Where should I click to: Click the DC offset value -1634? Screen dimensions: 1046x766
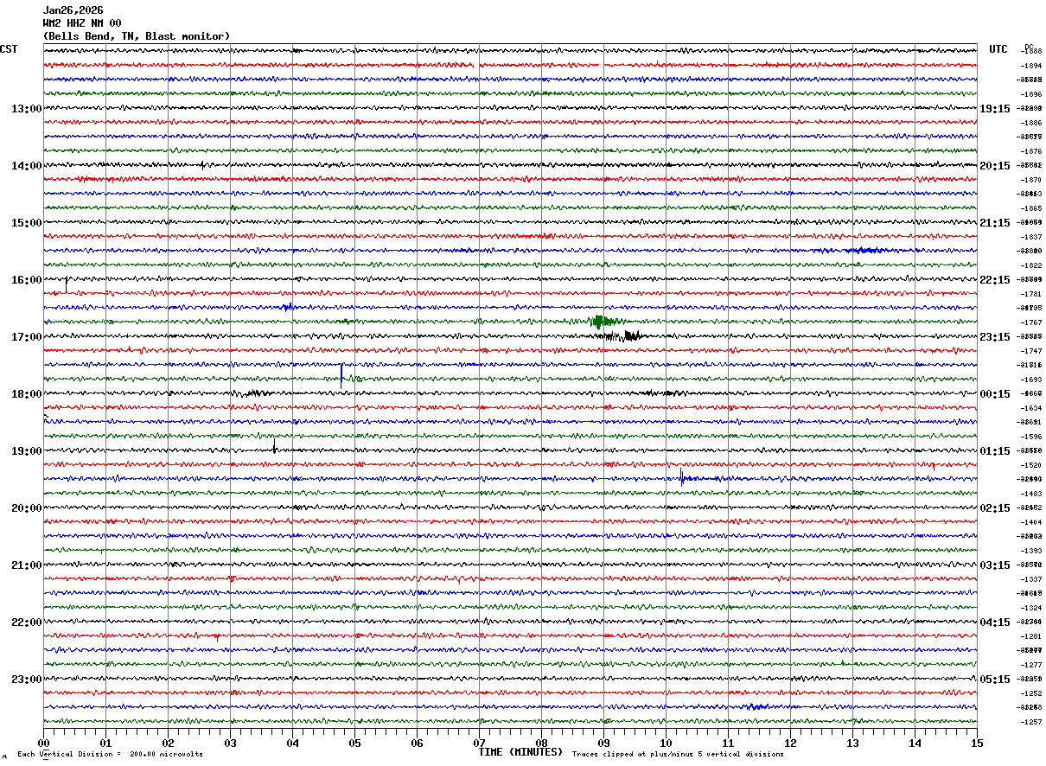tap(1031, 408)
